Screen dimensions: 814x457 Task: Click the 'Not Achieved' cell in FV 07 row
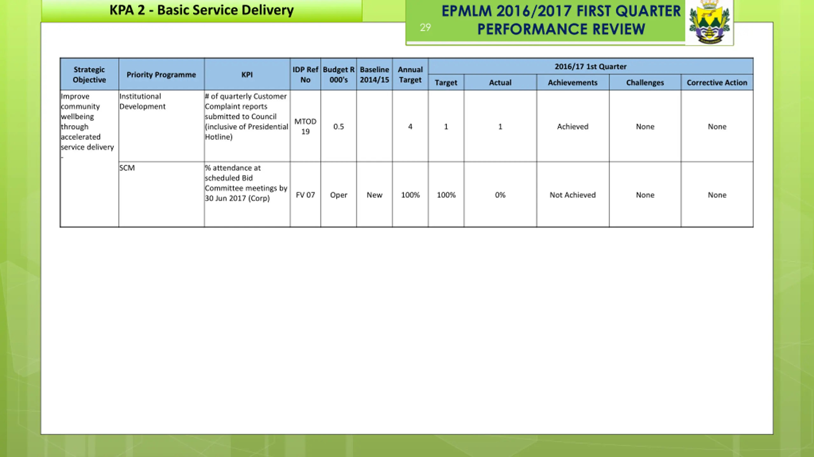tap(573, 195)
